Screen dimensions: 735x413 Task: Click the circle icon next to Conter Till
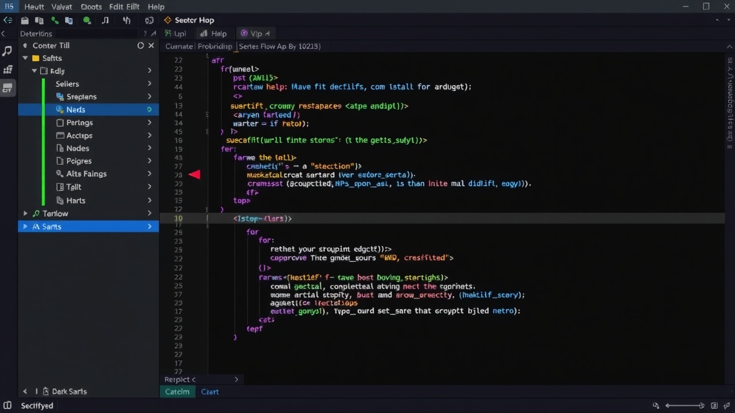[141, 45]
